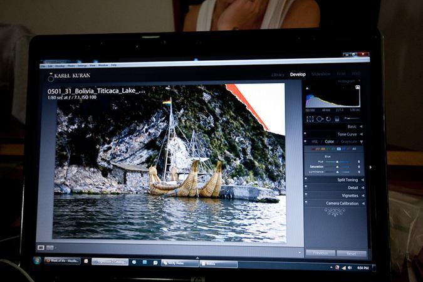Click the Blue Hue slider handle
Viewport: 423px width, 282px height.
point(337,162)
